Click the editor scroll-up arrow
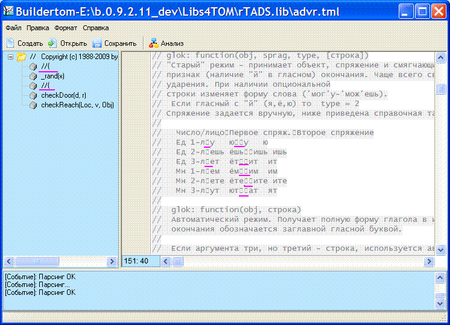450x325 pixels. click(440, 58)
